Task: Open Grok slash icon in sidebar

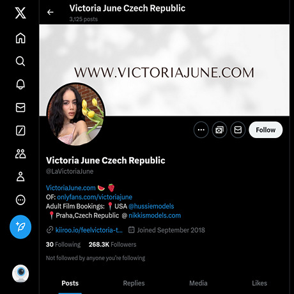Action: [x=20, y=130]
